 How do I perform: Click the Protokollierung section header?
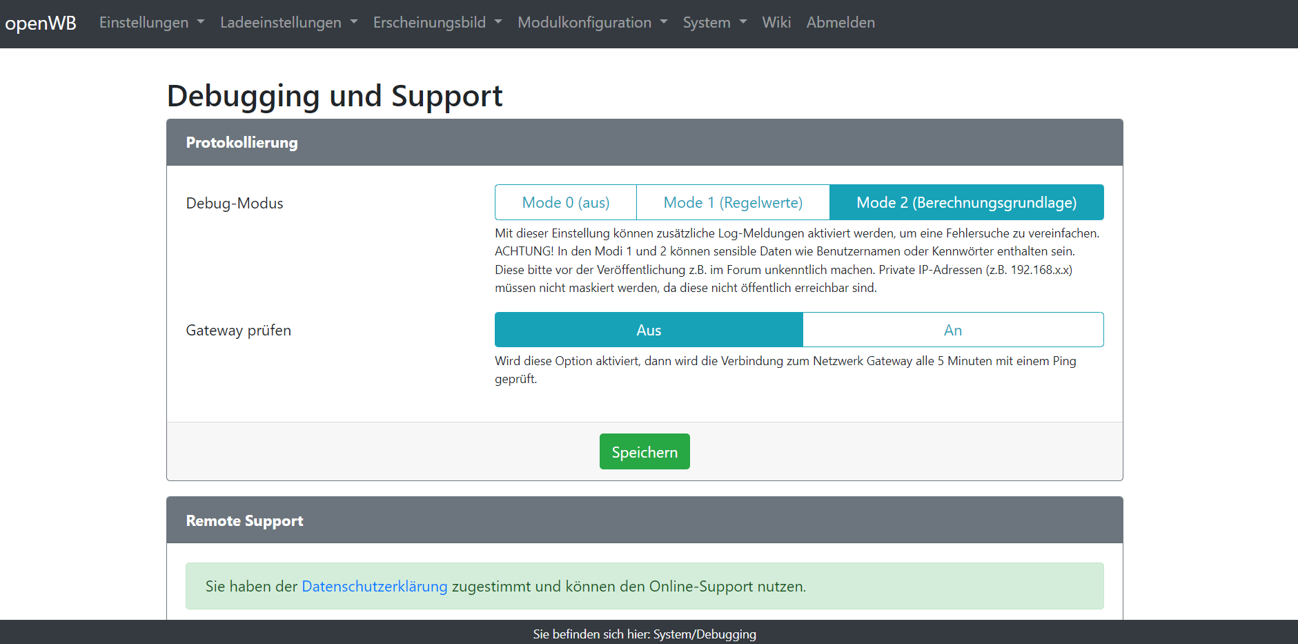tap(242, 143)
